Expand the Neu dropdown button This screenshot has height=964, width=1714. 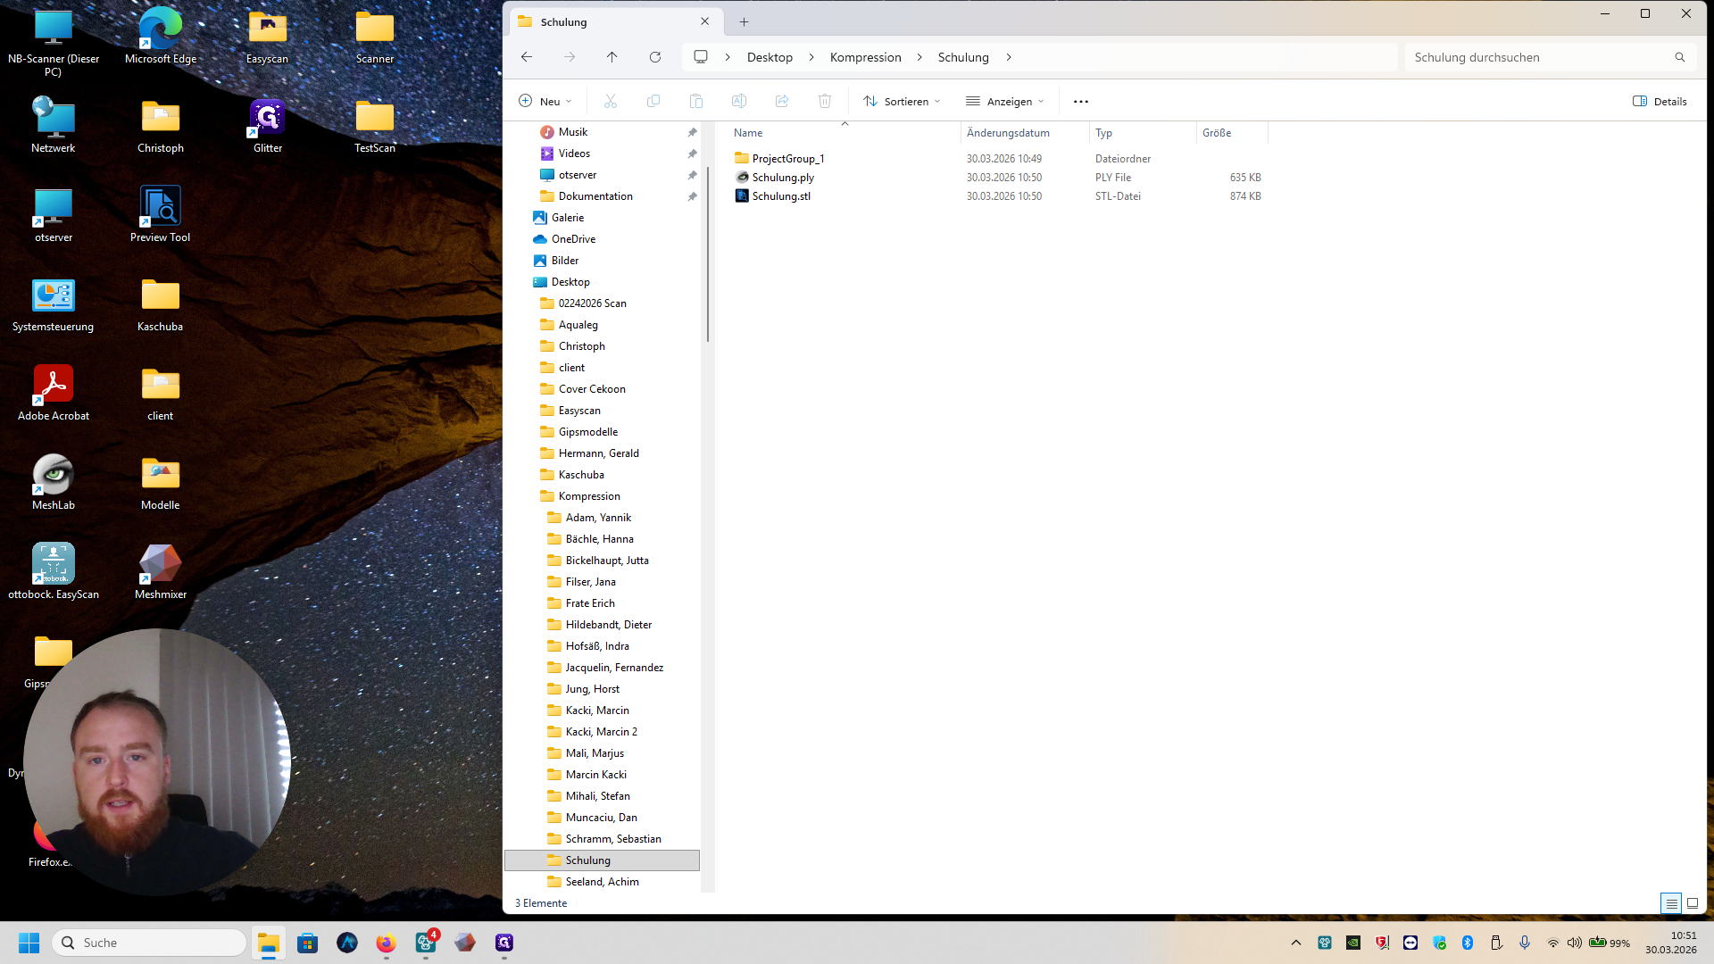click(545, 101)
